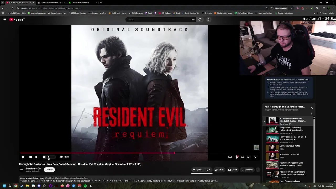
Task: Open the Gmail bookmark
Action: point(176,13)
